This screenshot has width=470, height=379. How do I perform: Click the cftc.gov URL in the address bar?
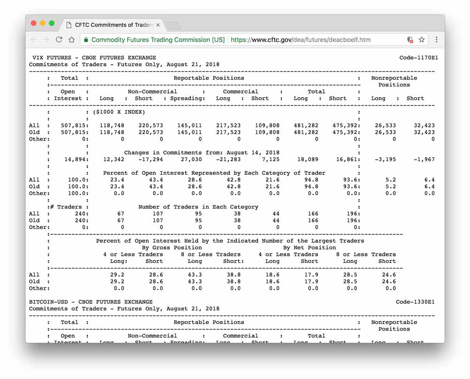[x=301, y=39]
